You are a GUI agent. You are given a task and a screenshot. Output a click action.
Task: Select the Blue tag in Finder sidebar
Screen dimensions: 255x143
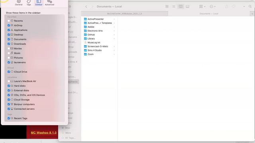point(67,128)
